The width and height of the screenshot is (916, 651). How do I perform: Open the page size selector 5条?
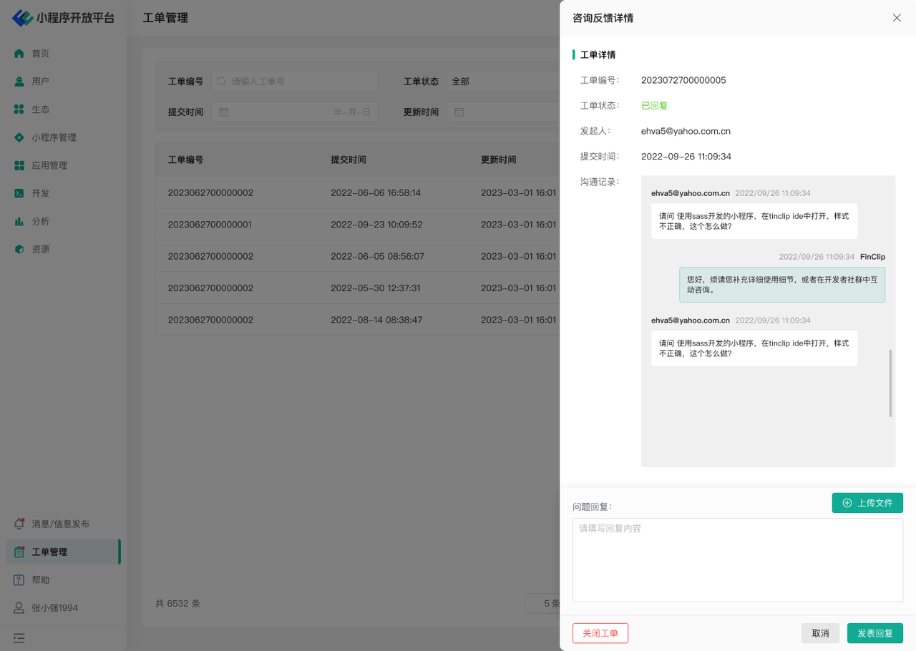click(542, 603)
